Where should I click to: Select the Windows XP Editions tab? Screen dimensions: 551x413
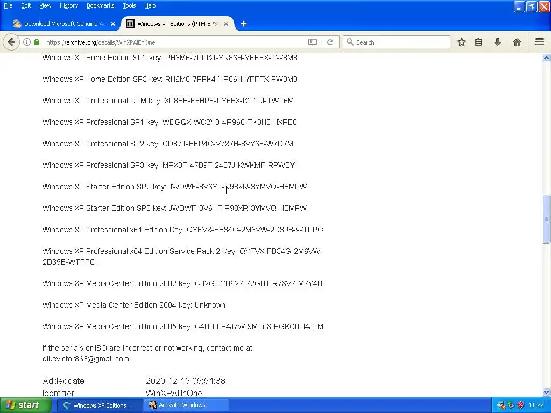pos(178,24)
